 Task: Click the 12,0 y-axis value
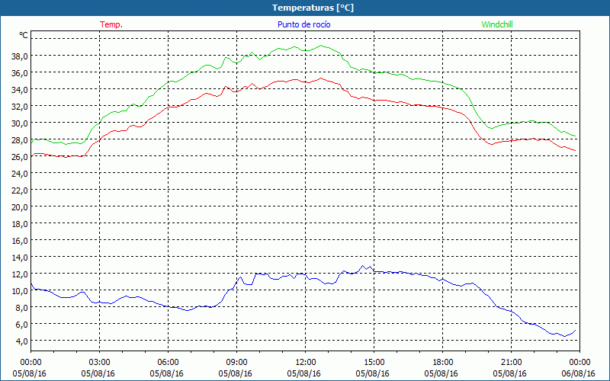click(20, 274)
